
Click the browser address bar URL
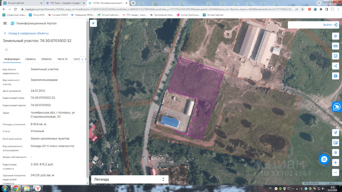[160, 9]
